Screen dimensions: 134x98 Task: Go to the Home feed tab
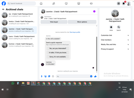pyautogui.click(x=41, y=3)
